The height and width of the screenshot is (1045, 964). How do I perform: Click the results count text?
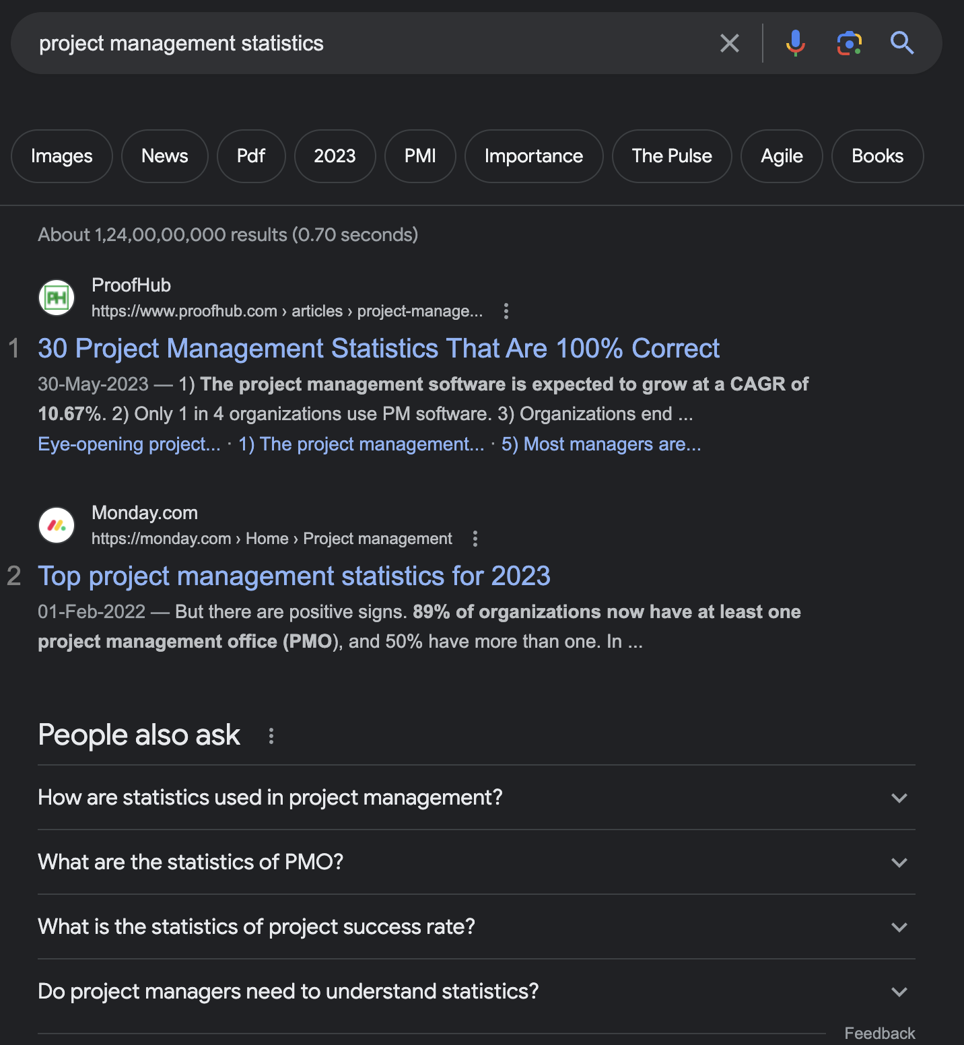click(x=228, y=235)
